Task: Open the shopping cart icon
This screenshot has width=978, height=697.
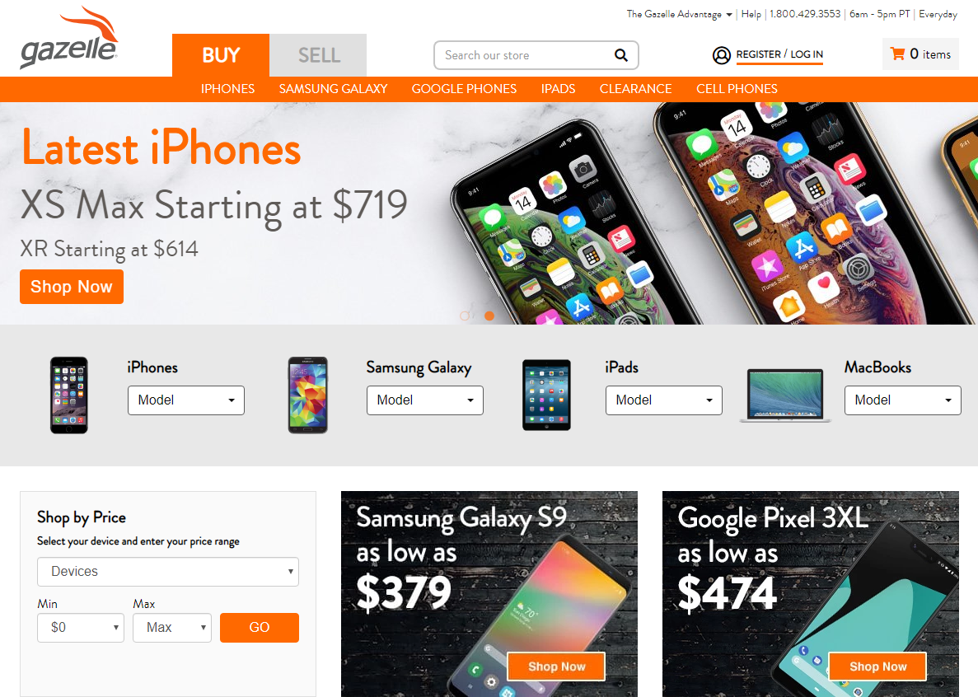Action: (x=897, y=54)
